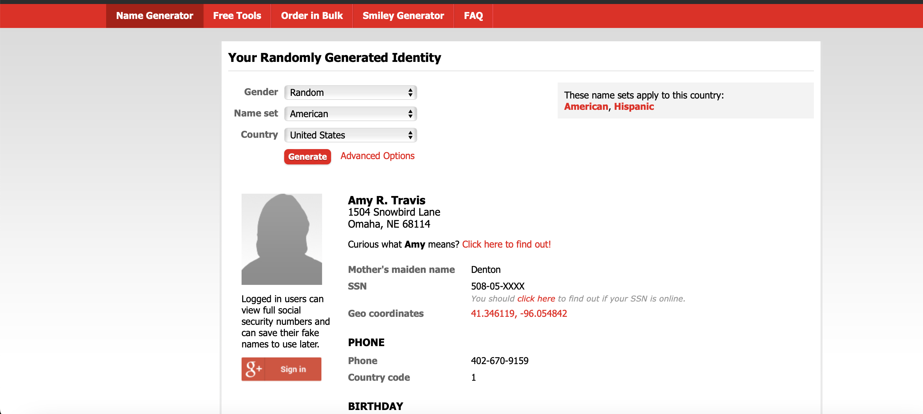Open the Free Tools menu
Image resolution: width=923 pixels, height=414 pixels.
(x=237, y=16)
